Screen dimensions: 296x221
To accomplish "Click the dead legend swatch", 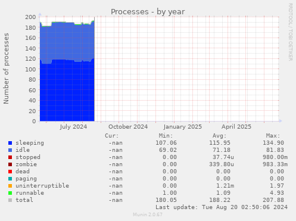I will click(x=10, y=172).
